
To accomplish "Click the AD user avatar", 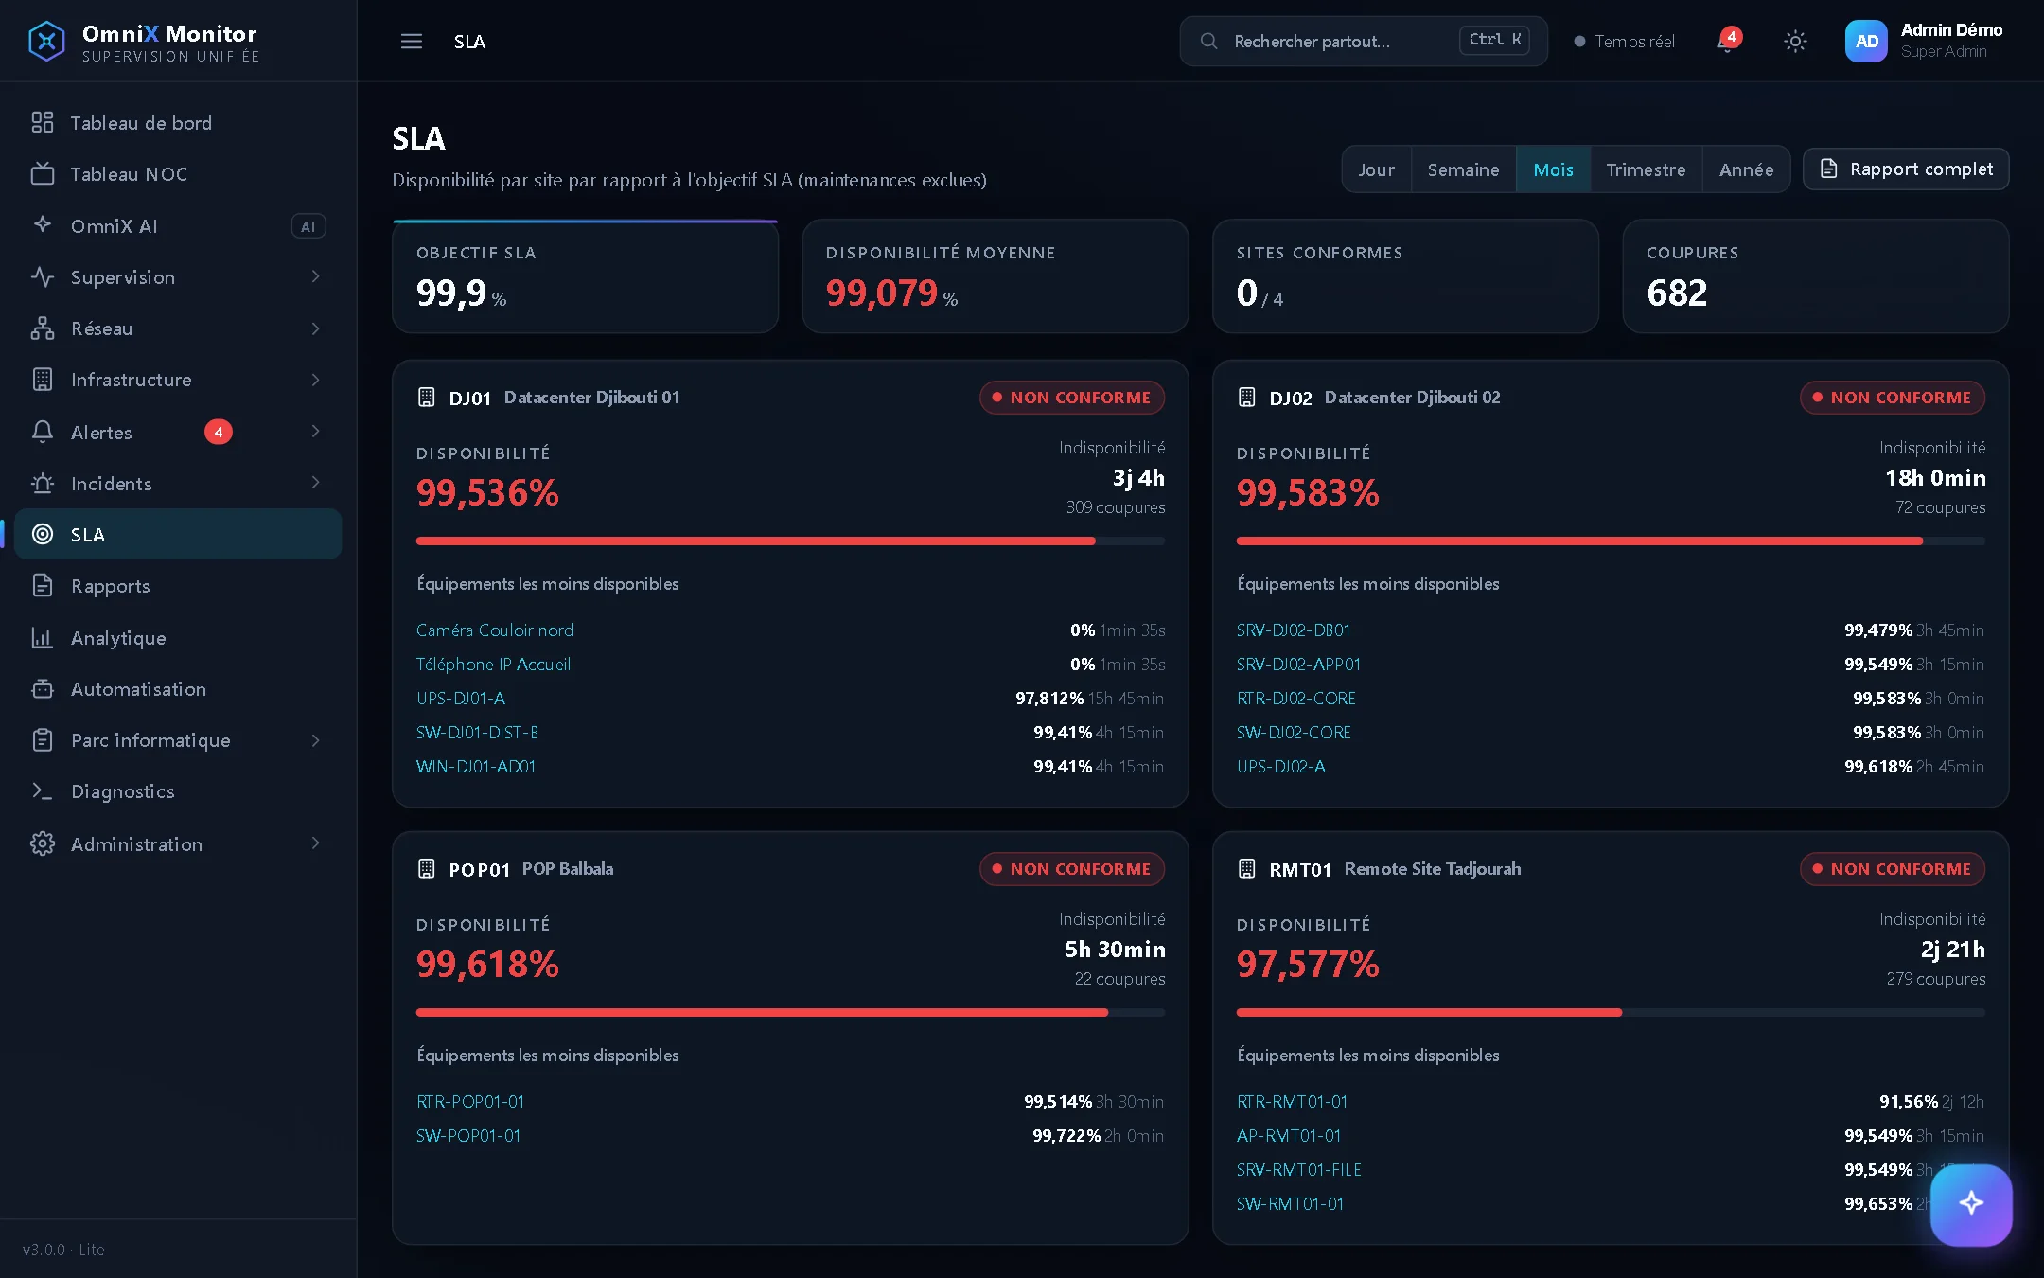I will pyautogui.click(x=1866, y=42).
